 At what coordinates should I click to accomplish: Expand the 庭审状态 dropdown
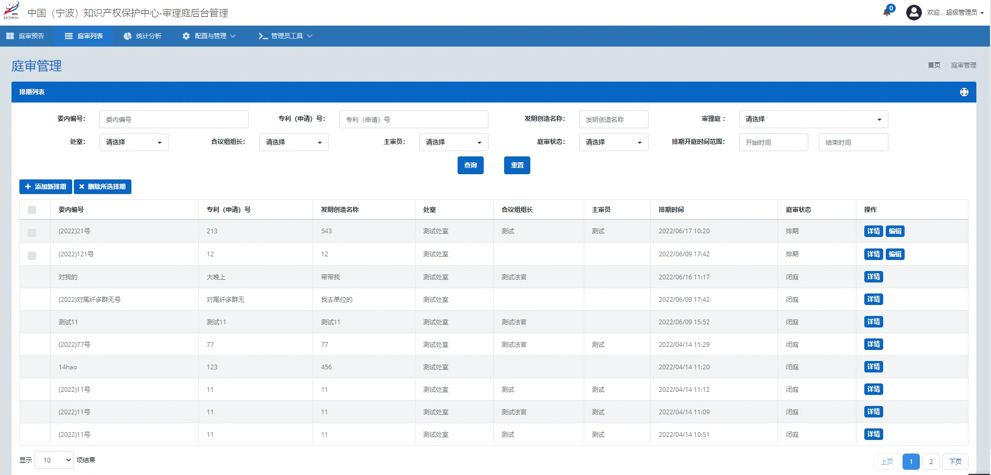613,142
